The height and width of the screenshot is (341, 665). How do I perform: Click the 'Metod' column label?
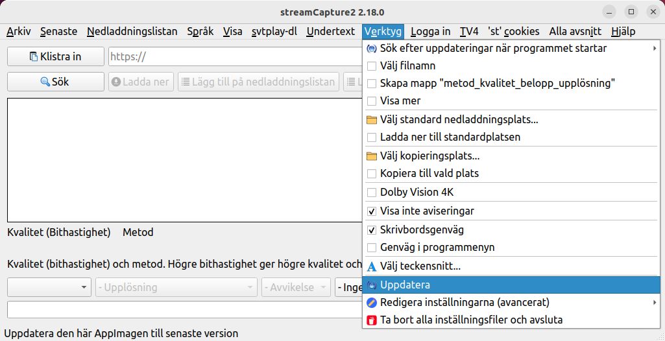pyautogui.click(x=138, y=232)
